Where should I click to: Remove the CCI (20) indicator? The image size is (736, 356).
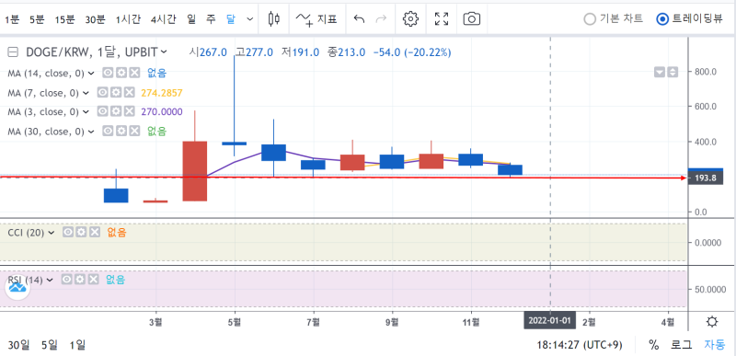[x=95, y=232]
